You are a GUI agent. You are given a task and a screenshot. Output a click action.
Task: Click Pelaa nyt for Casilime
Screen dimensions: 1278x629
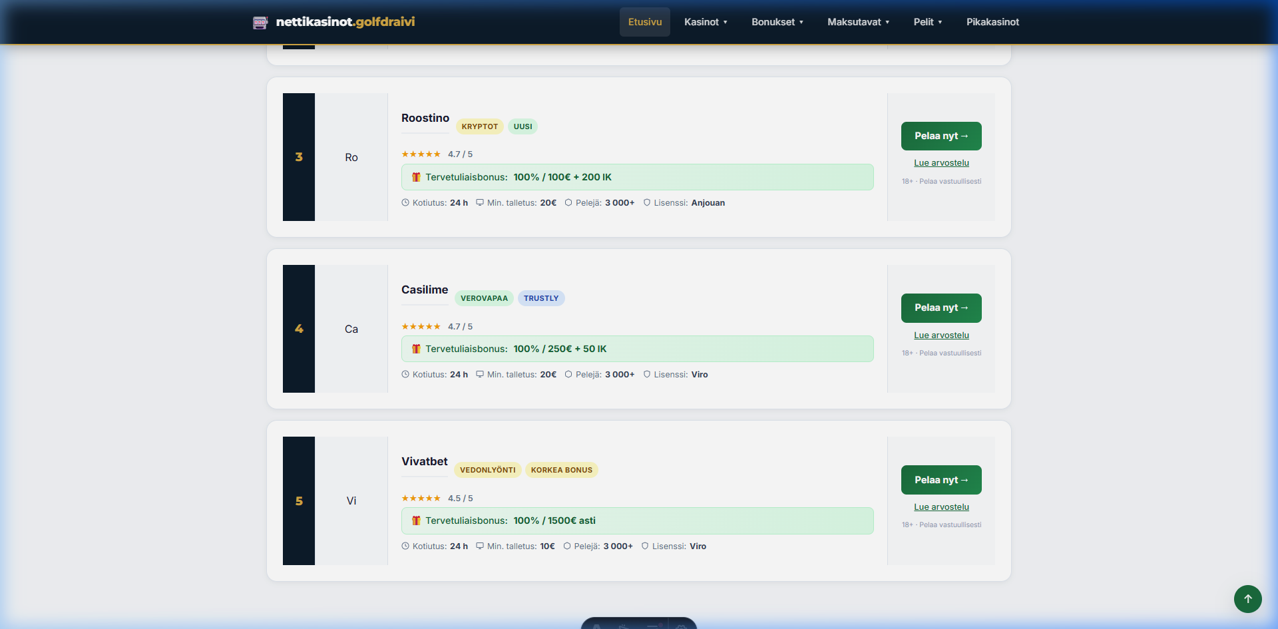tap(941, 308)
